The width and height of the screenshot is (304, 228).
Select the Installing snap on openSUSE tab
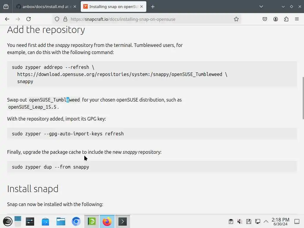tap(113, 7)
